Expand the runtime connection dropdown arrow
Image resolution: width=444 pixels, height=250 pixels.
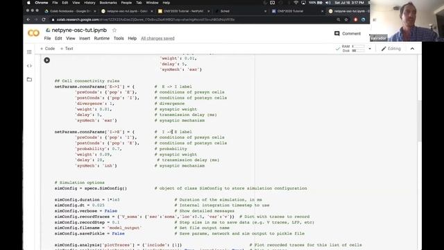(370, 49)
